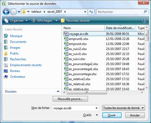Open the Ordinateur computer icon
The width and height of the screenshot is (151, 123).
(6, 77)
